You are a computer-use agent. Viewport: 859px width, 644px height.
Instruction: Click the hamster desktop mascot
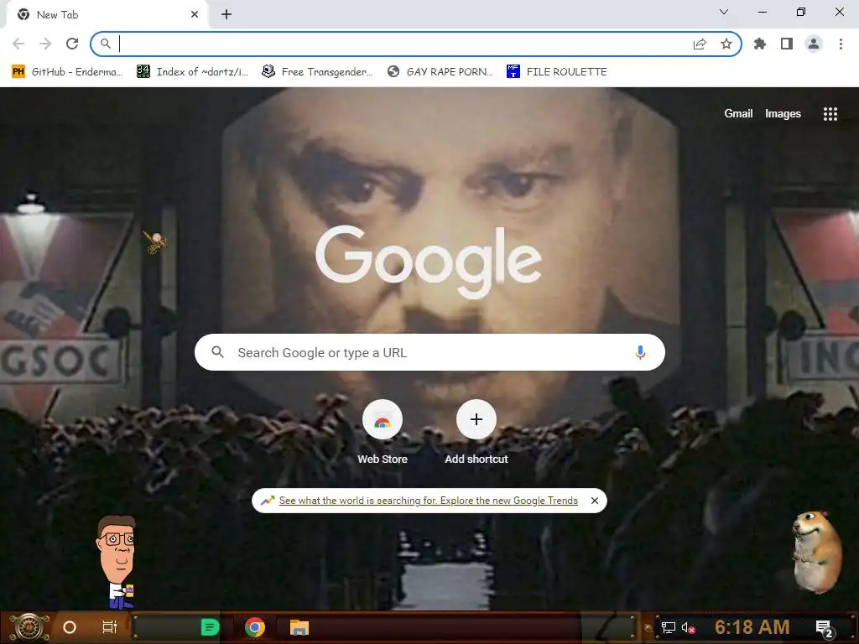point(817,552)
